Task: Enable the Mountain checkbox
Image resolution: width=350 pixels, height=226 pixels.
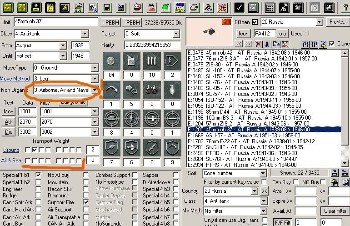Action: pos(86,182)
